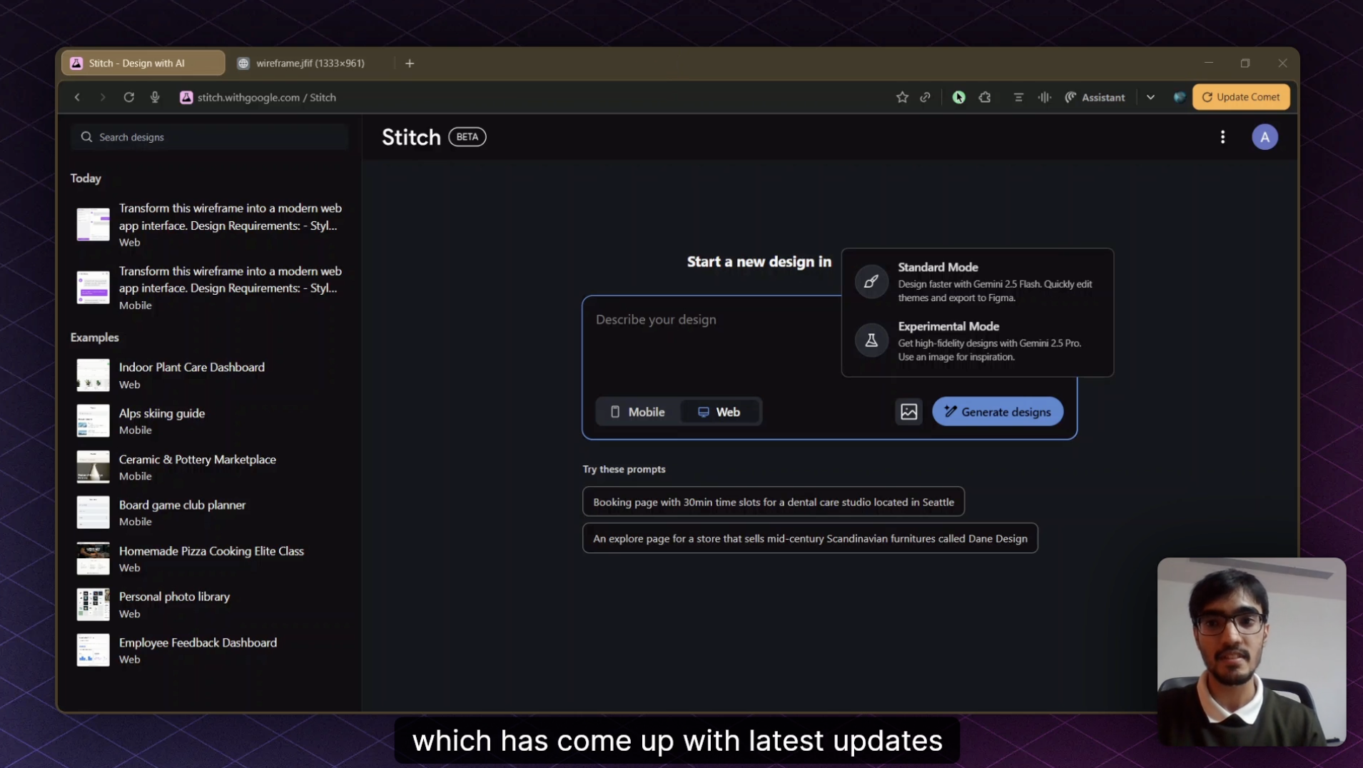Viewport: 1363px width, 768px height.
Task: Choose Experimental Mode option
Action: click(x=977, y=341)
